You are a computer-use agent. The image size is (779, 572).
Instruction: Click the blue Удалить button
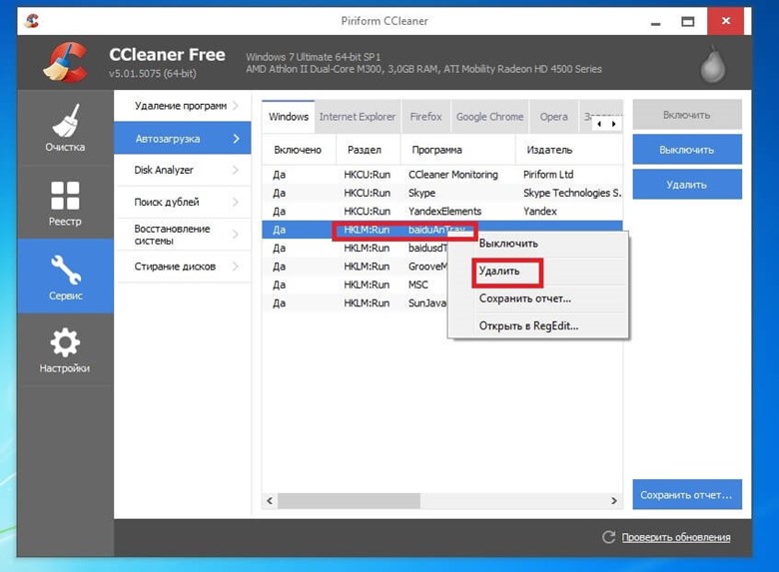(x=687, y=185)
